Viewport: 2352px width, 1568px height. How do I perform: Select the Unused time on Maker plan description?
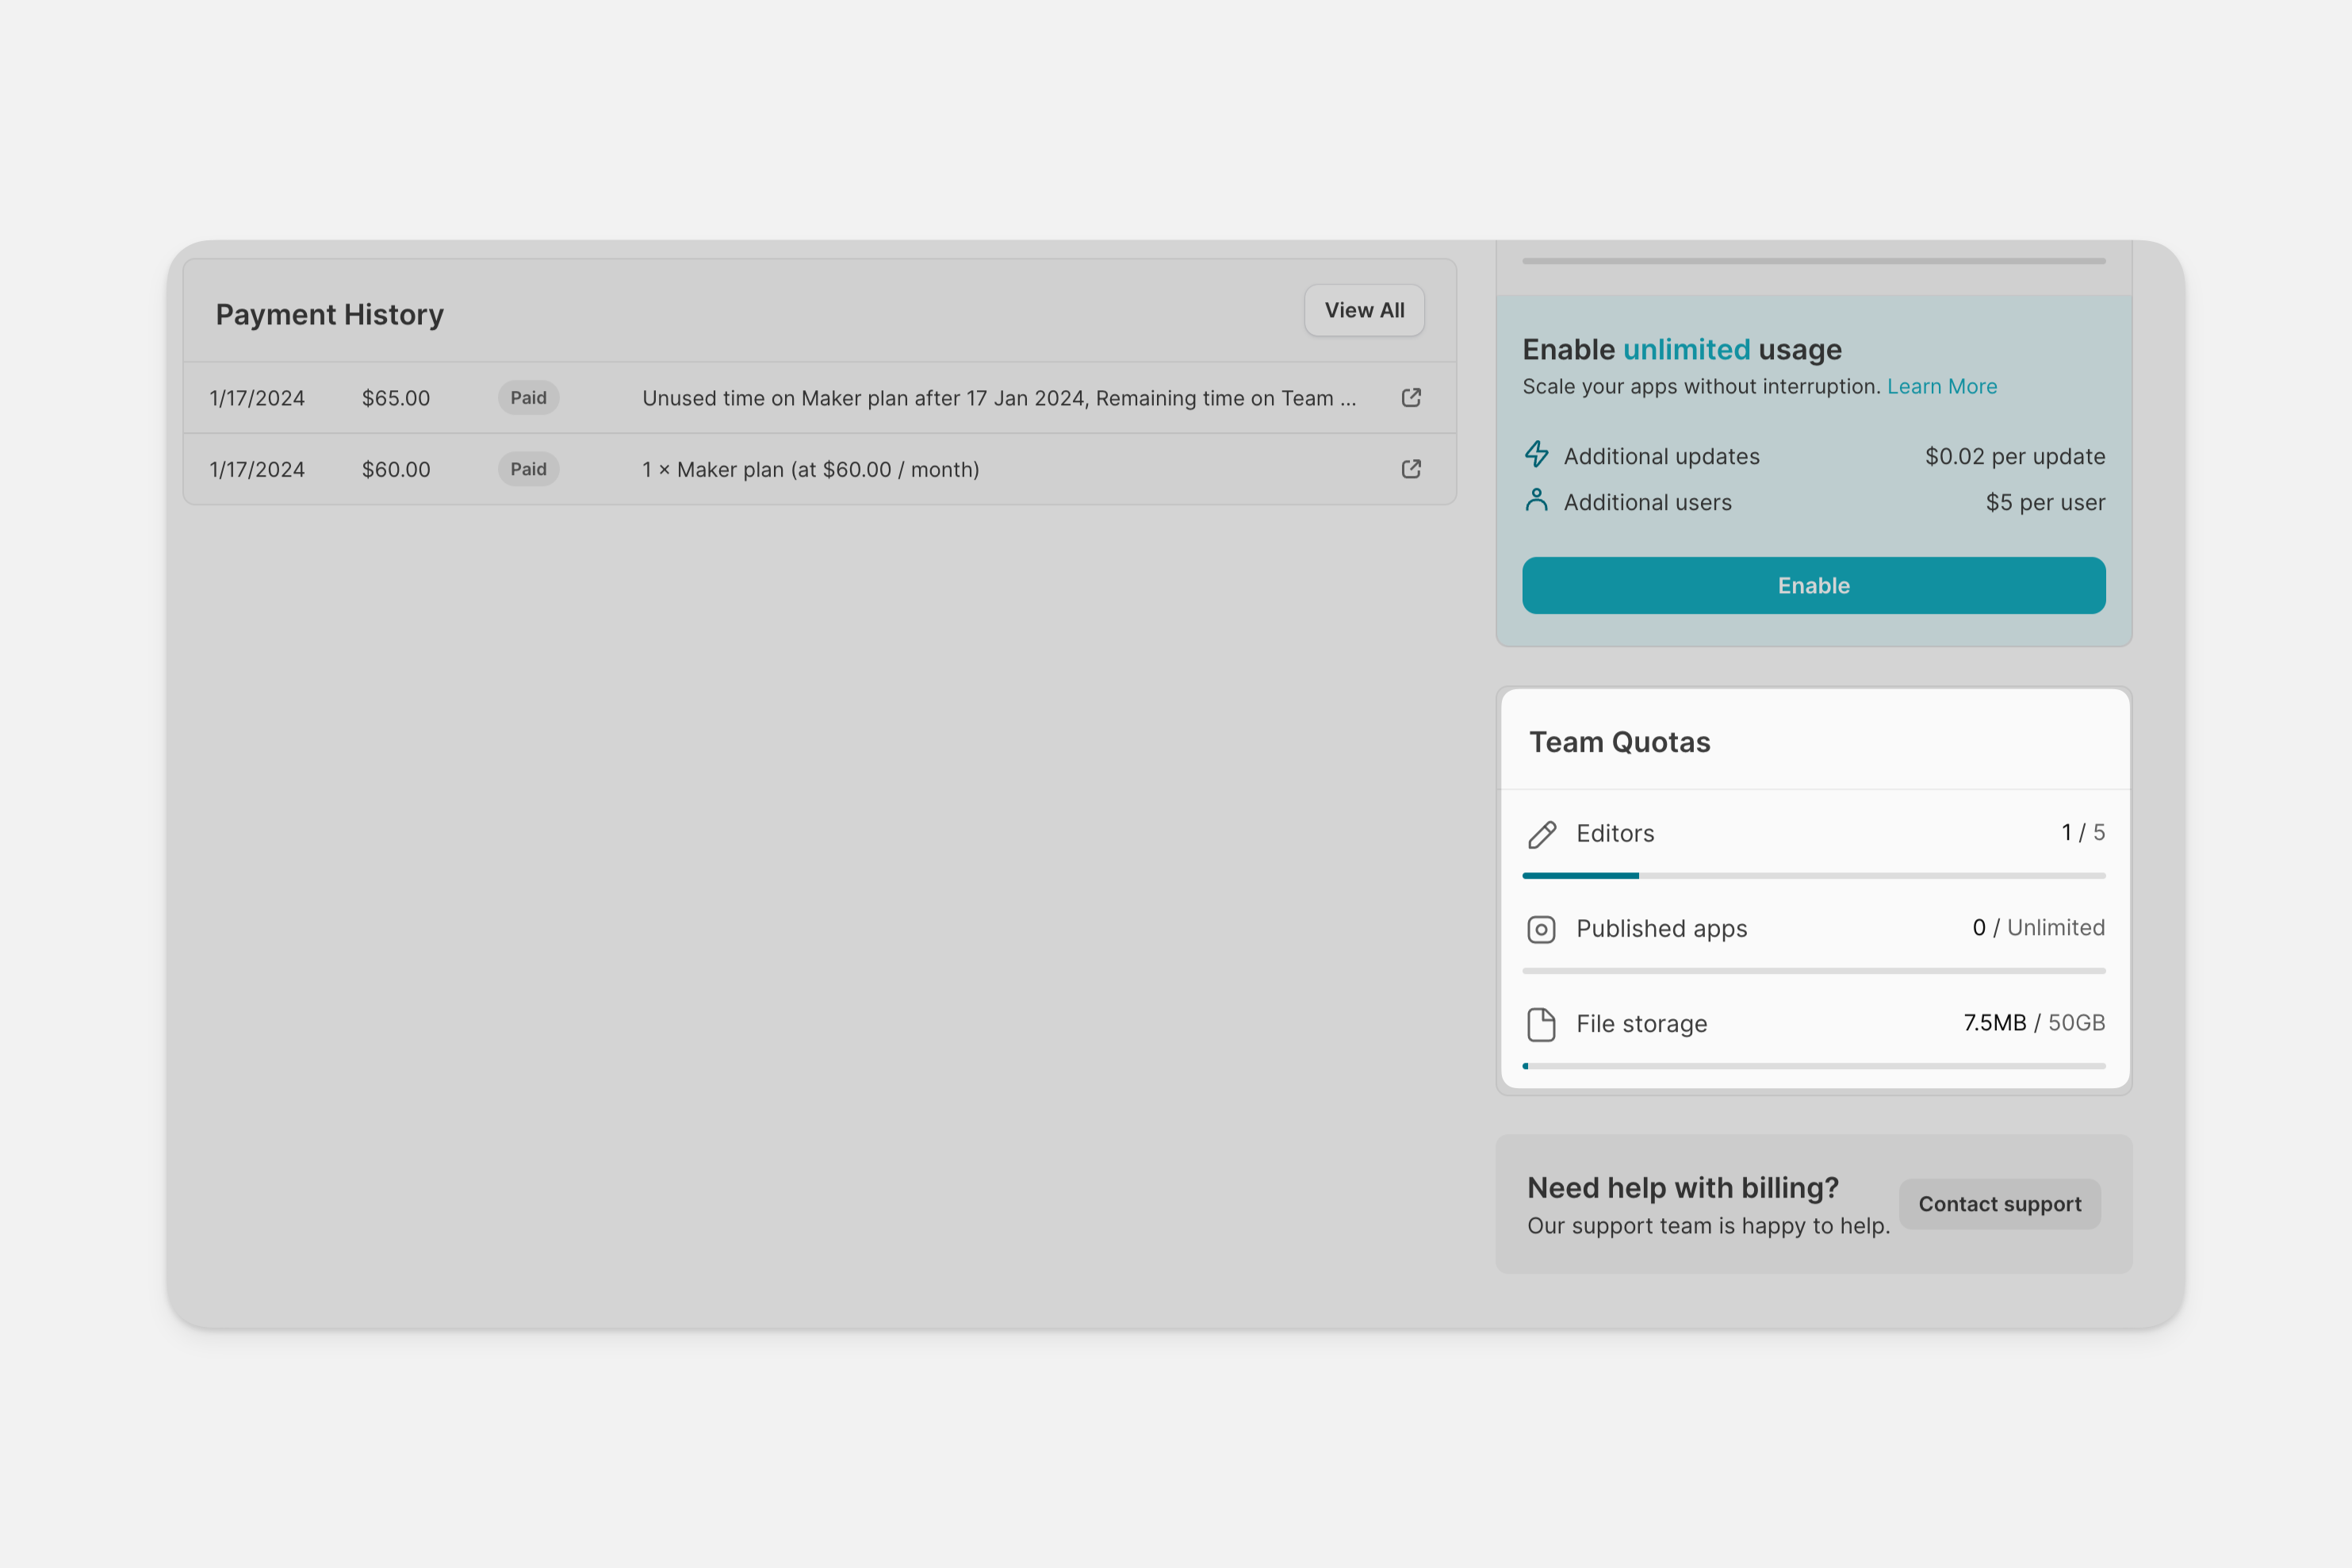click(x=998, y=398)
